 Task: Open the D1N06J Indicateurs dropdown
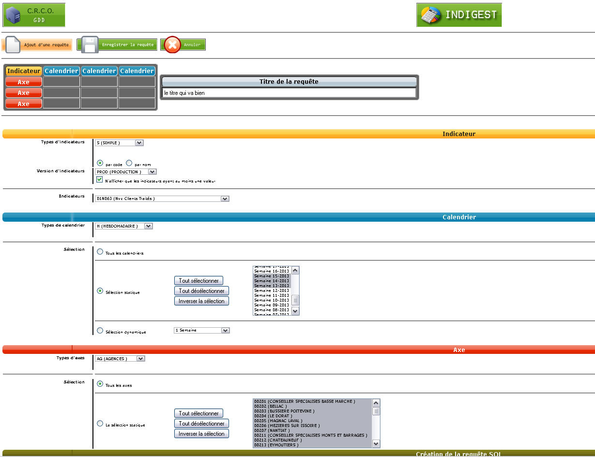click(x=162, y=198)
